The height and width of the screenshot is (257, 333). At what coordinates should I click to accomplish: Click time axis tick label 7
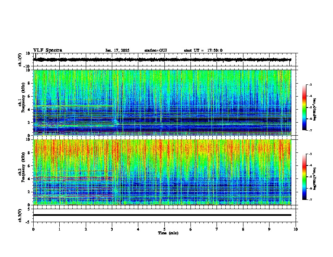tap(217, 229)
